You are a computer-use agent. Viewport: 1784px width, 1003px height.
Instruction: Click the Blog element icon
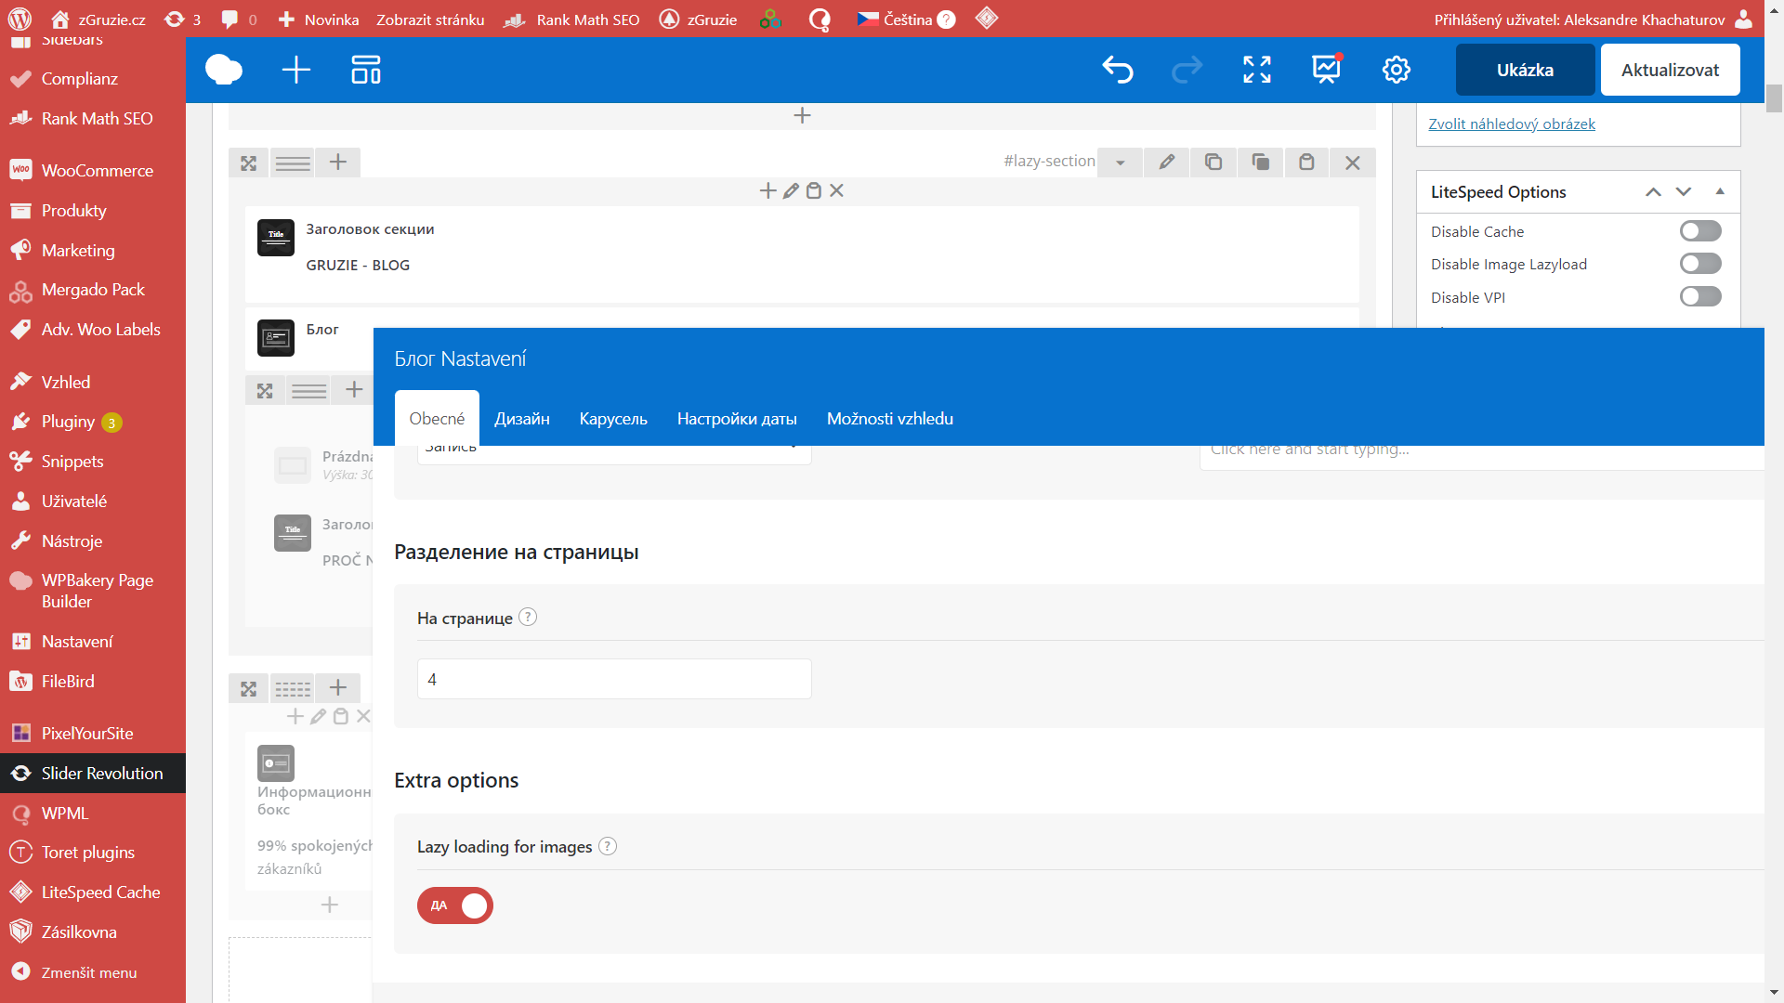276,338
